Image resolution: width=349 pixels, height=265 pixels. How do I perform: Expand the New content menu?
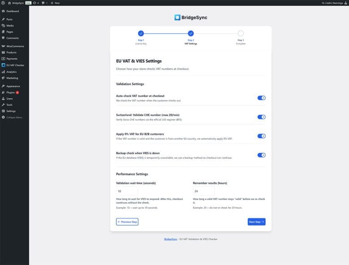click(55, 3)
